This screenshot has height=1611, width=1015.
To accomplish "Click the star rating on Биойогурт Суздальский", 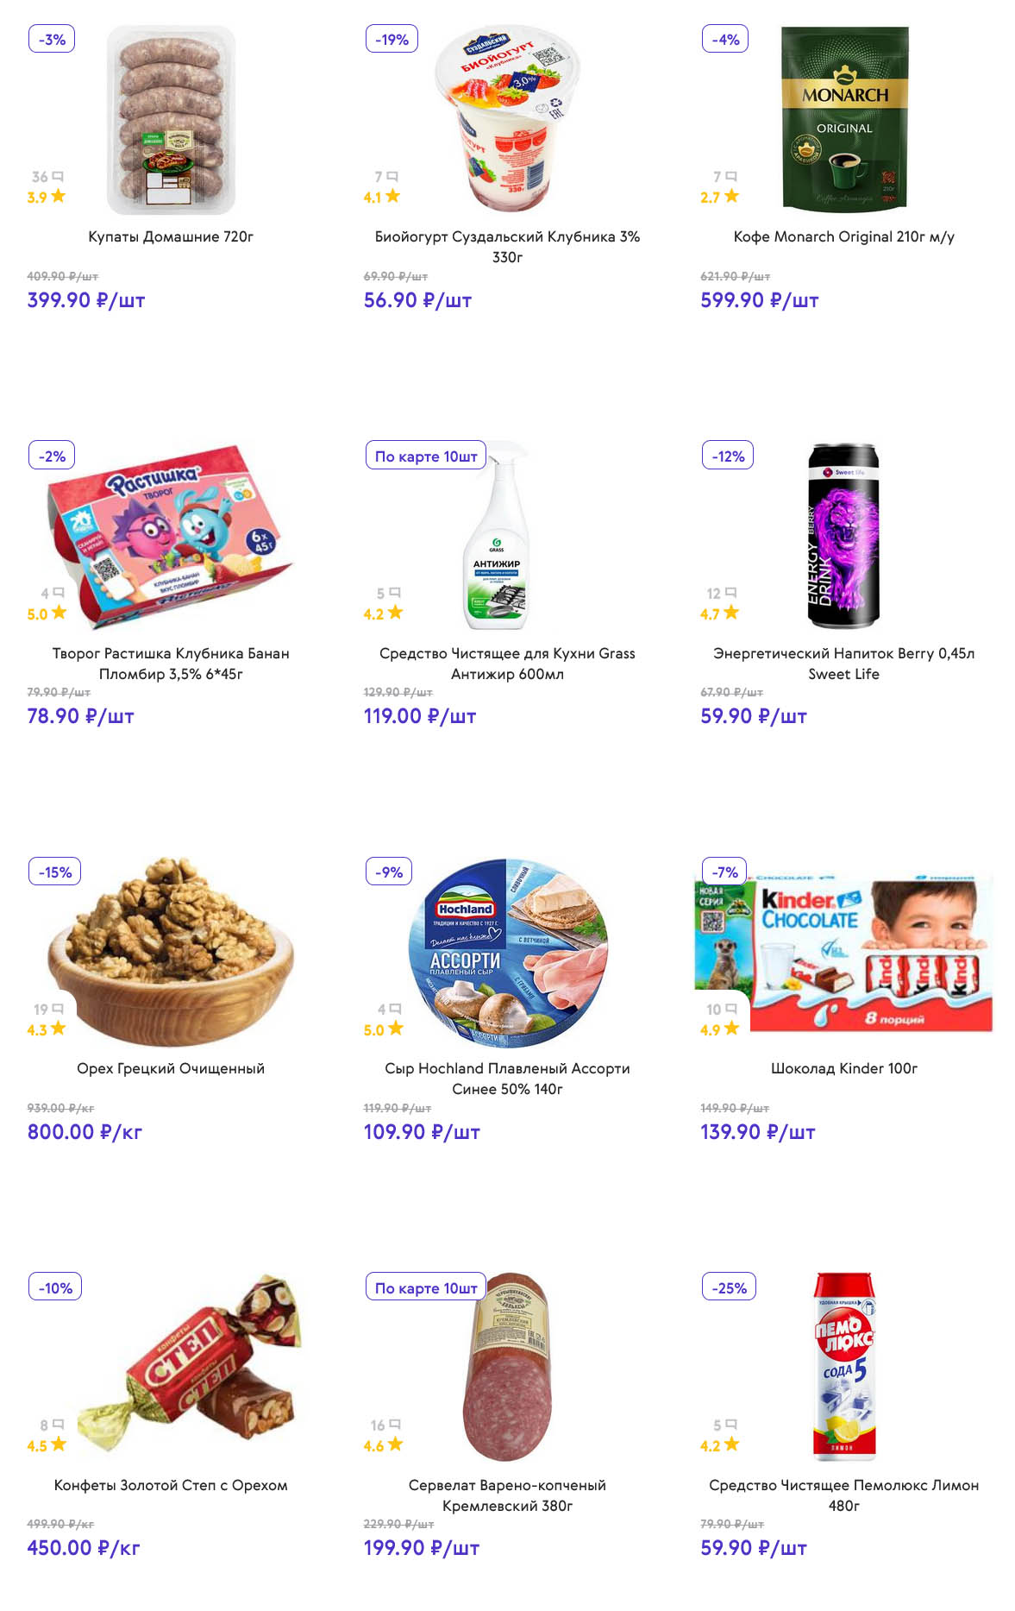I will (x=392, y=196).
